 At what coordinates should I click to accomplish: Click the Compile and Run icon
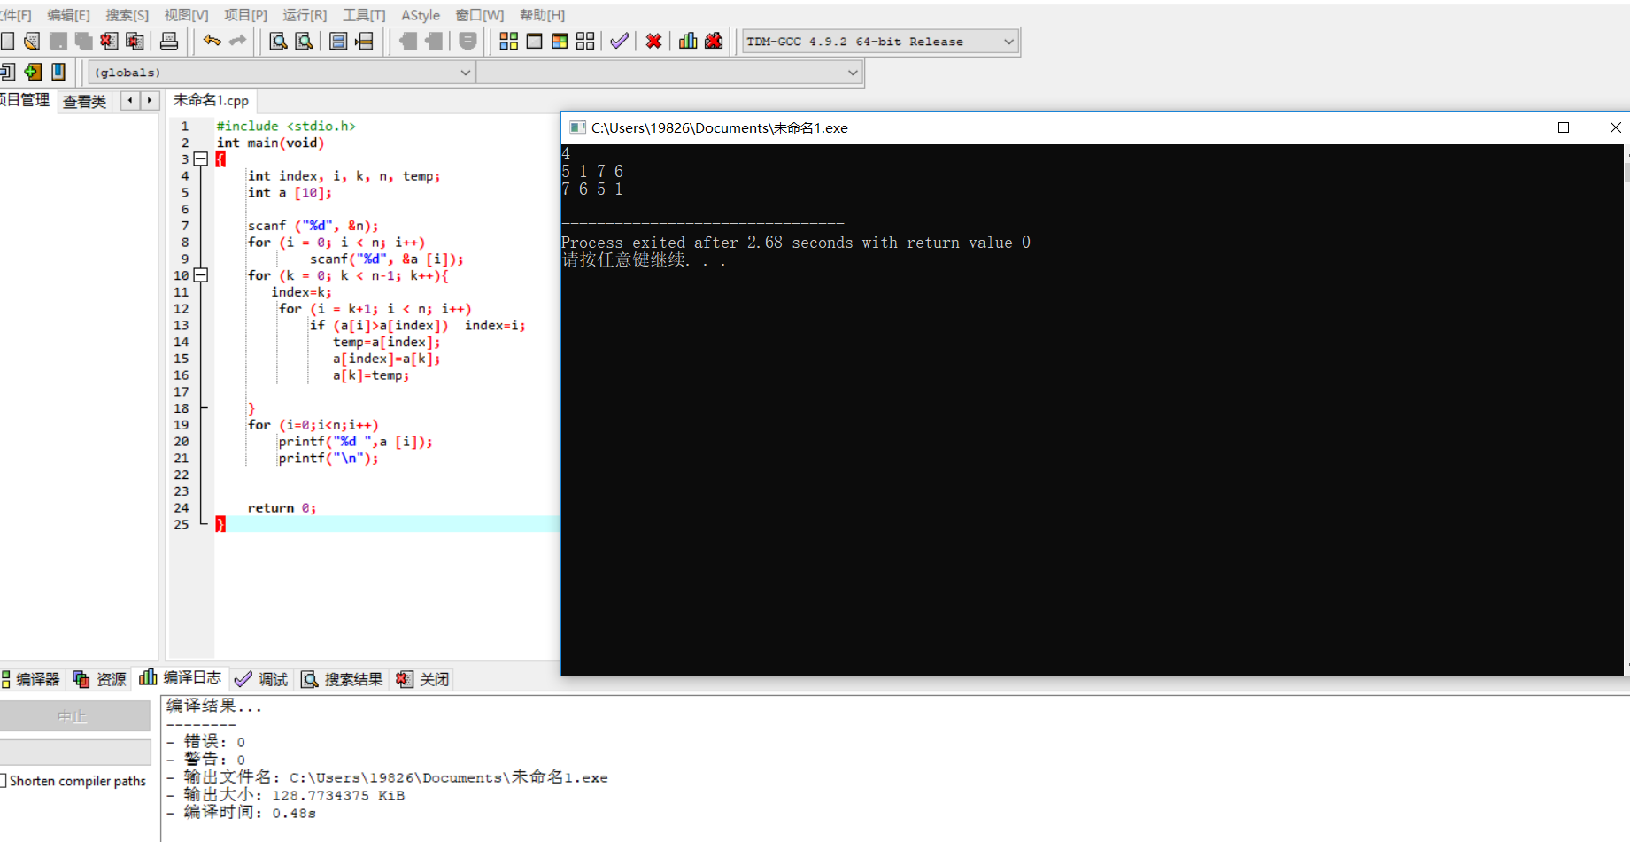coord(560,41)
